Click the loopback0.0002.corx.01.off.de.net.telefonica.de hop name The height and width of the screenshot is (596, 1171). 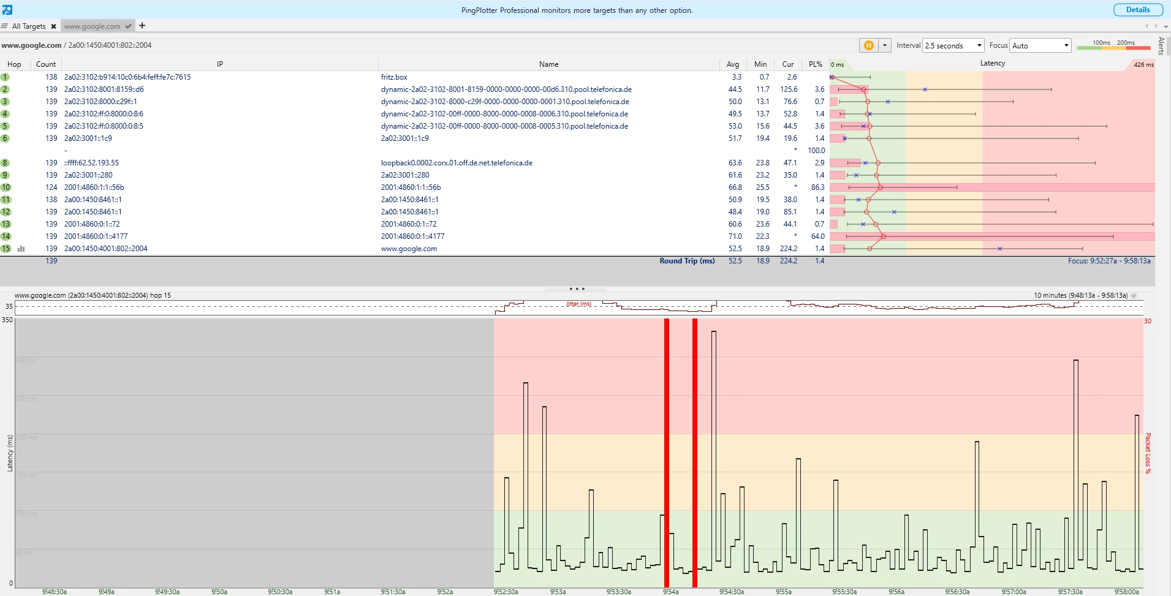coord(457,163)
